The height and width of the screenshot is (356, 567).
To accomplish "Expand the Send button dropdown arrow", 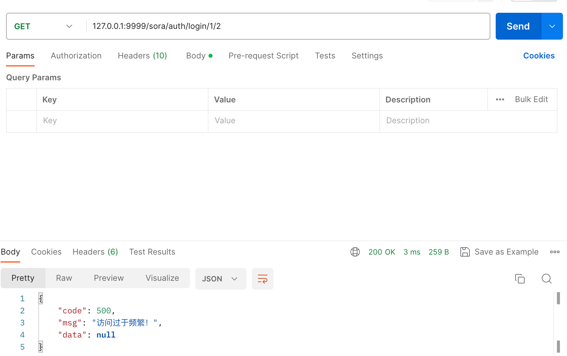I will 552,26.
